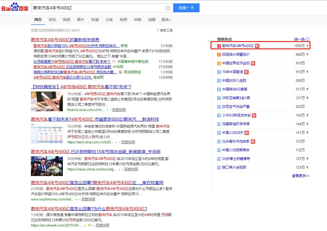This screenshot has width=327, height=231.
Task: Click the 百度一下 search button
Action: (186, 8)
